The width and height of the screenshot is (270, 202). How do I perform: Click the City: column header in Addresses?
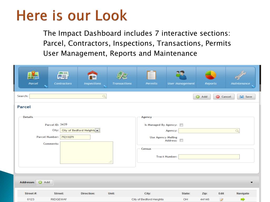click(x=148, y=193)
